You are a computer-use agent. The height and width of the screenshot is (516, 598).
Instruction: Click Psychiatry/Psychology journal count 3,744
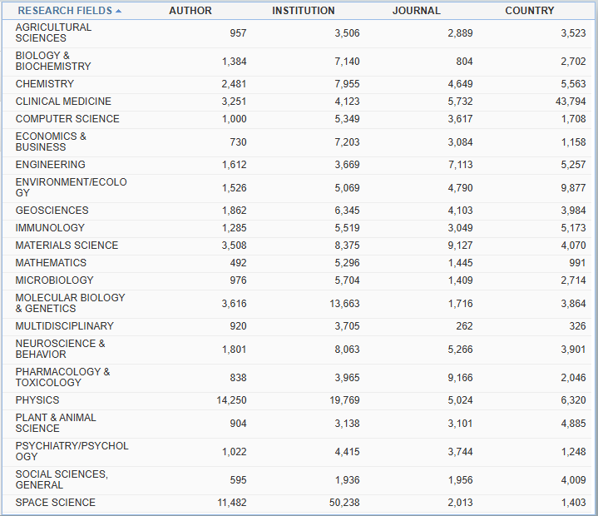coord(460,452)
